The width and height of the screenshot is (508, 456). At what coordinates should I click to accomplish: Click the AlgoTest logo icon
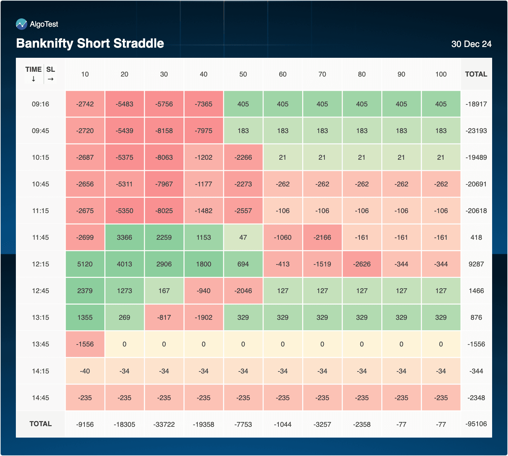22,24
